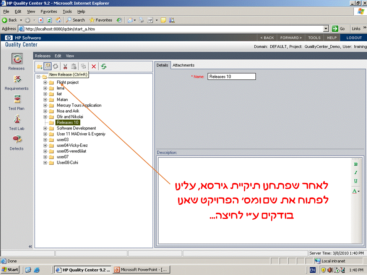Click the browser History icon
The image size is (367, 275).
point(119,20)
